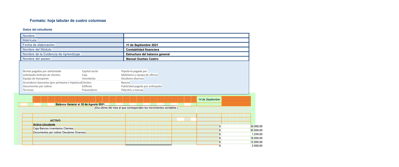Click the 'Nombre:' label cell
Image resolution: width=399 pixels, height=167 pixels.
coord(72,36)
